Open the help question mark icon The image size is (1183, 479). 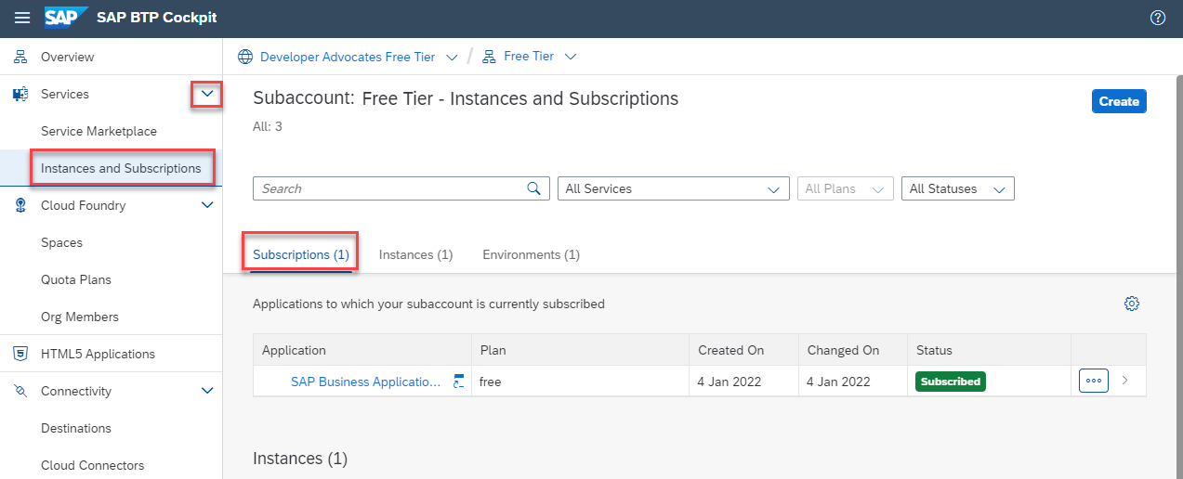point(1158,18)
